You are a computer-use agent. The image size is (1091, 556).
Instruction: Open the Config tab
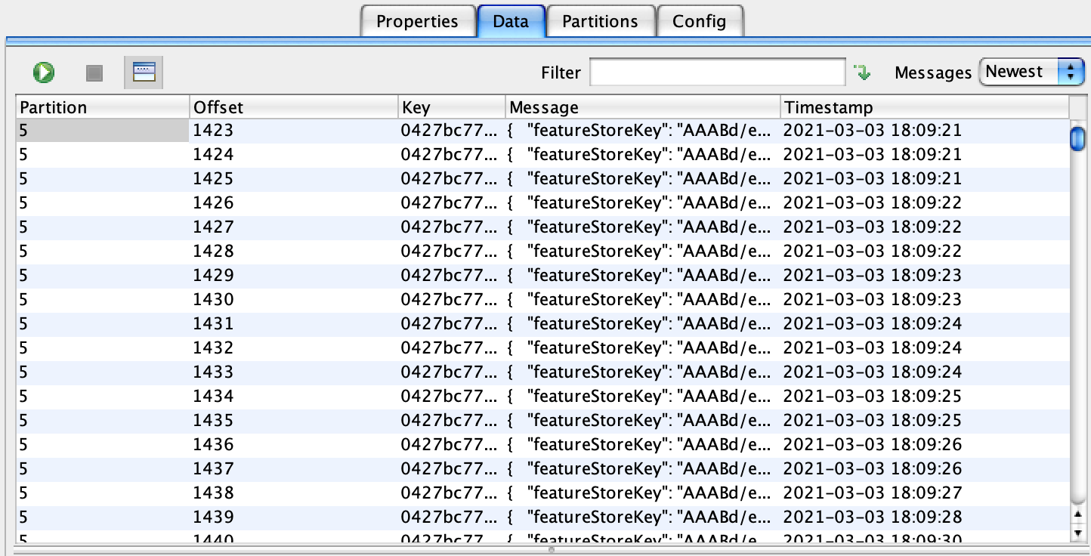click(x=699, y=21)
